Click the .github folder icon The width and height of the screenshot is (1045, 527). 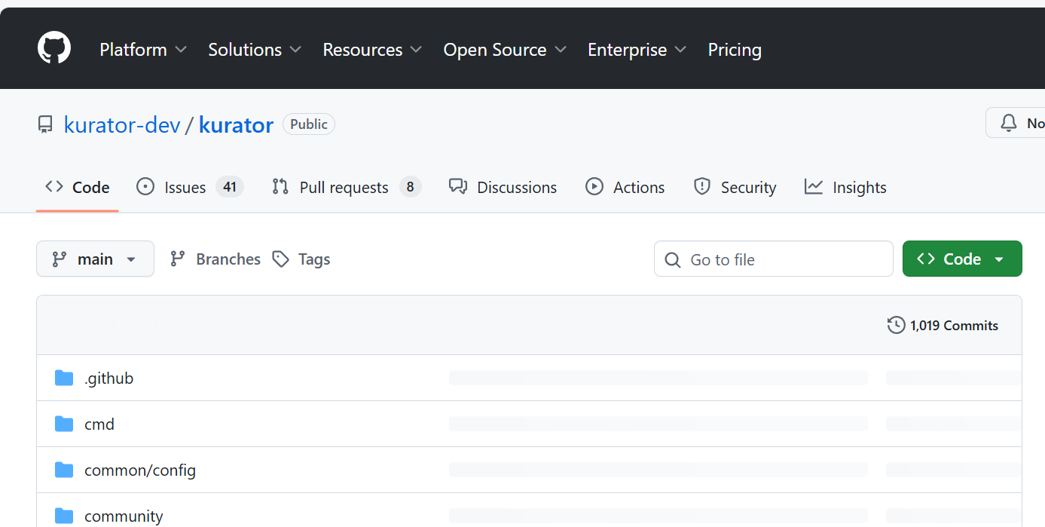(64, 378)
